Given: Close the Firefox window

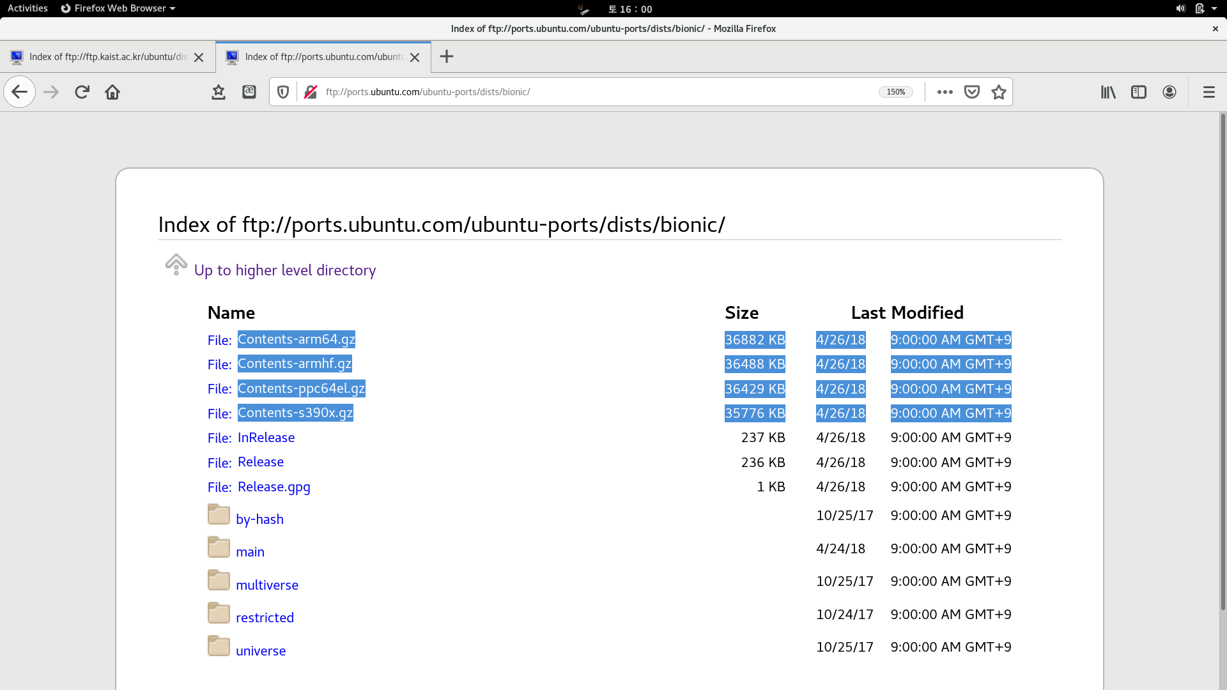Looking at the screenshot, I should pyautogui.click(x=1215, y=29).
